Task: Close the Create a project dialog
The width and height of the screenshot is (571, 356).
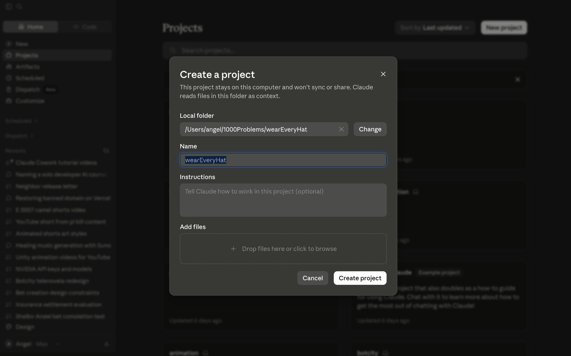Action: tap(383, 74)
